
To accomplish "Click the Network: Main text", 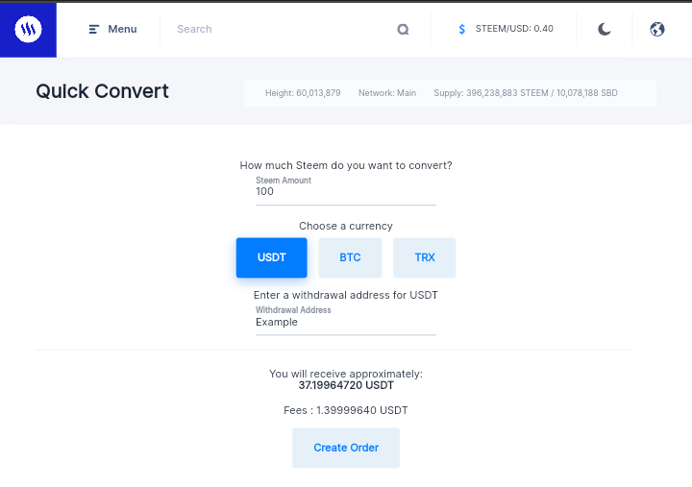I will point(387,93).
